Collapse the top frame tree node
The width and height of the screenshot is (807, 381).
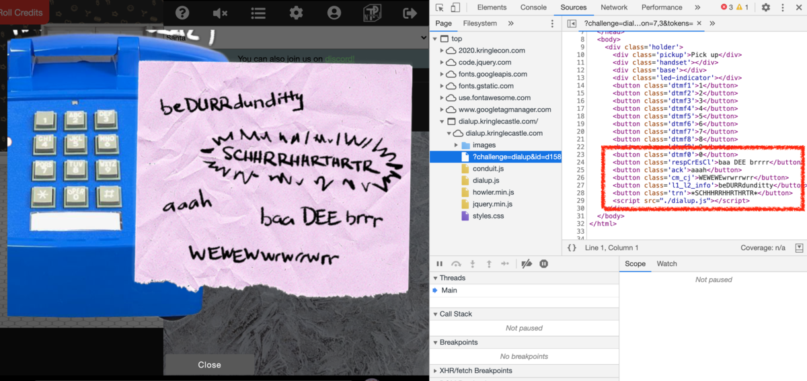(435, 39)
